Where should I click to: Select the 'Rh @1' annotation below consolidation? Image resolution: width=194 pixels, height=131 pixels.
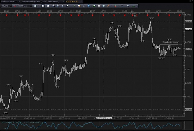[161, 59]
